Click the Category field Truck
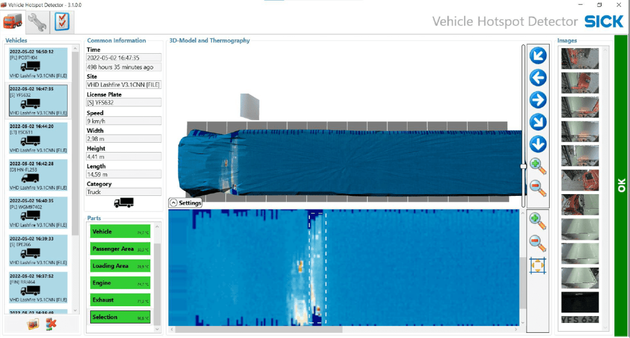The width and height of the screenshot is (630, 338). (124, 192)
